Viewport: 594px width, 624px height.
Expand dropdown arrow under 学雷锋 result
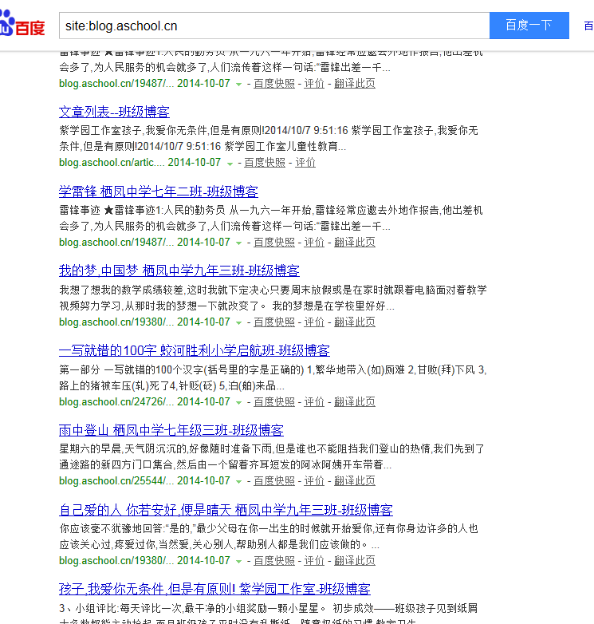click(238, 243)
